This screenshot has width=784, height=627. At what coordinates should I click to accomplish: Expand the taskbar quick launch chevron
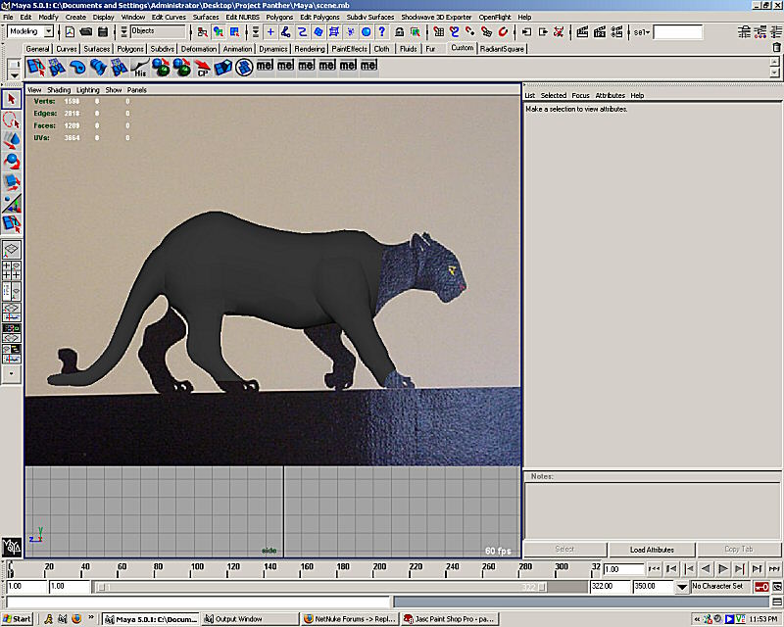[x=90, y=617]
